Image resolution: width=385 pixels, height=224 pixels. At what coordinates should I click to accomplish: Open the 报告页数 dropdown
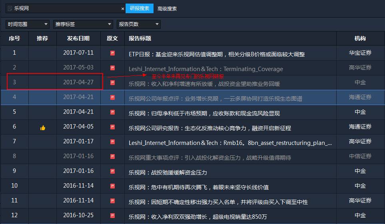click(x=138, y=24)
